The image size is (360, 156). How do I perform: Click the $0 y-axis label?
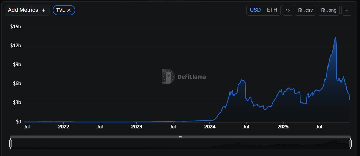(x=18, y=122)
